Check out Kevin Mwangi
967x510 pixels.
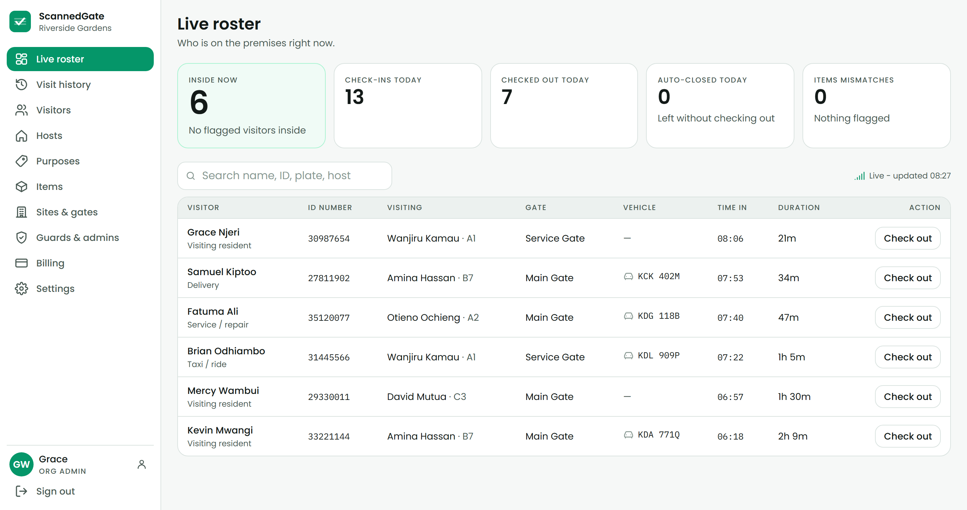(908, 436)
